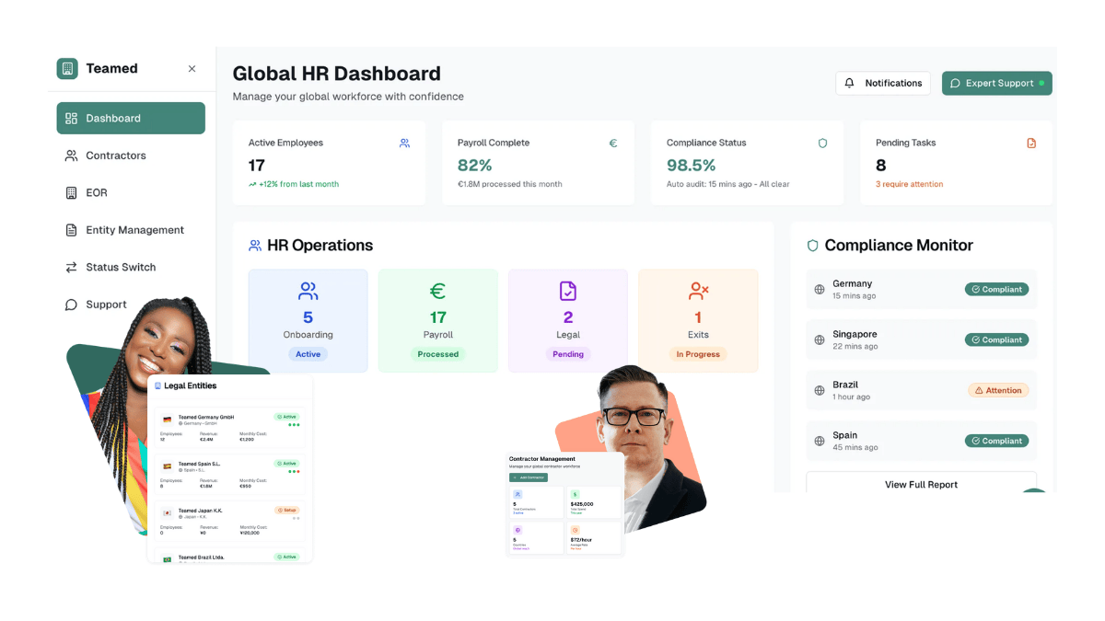Click the Teamed logo icon
This screenshot has height=621, width=1105.
click(x=67, y=68)
